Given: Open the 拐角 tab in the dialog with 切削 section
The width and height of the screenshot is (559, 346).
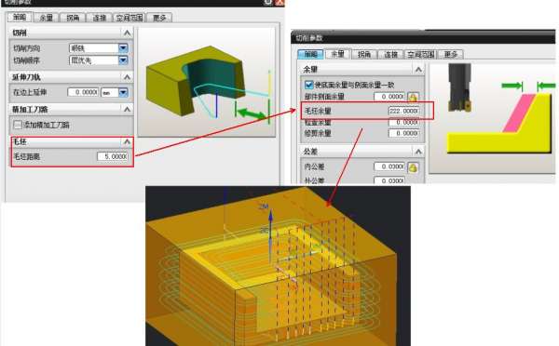Looking at the screenshot, I should [x=73, y=18].
